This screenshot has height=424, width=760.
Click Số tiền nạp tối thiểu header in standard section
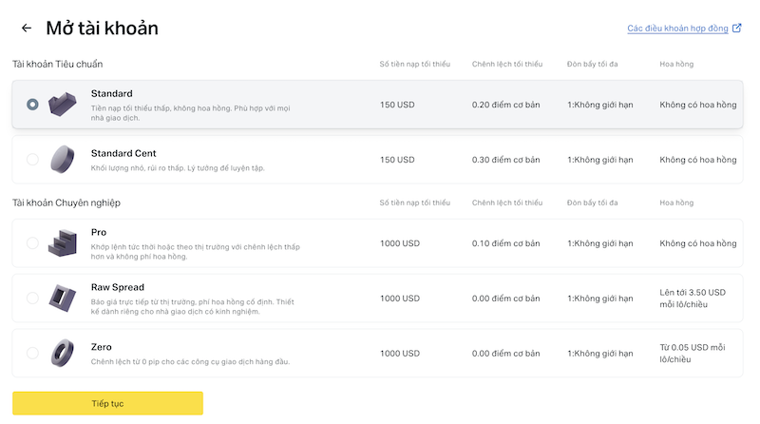(415, 64)
